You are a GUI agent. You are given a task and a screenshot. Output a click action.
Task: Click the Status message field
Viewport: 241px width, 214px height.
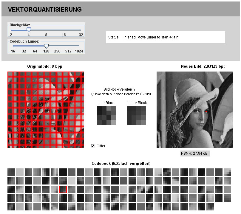pos(166,37)
